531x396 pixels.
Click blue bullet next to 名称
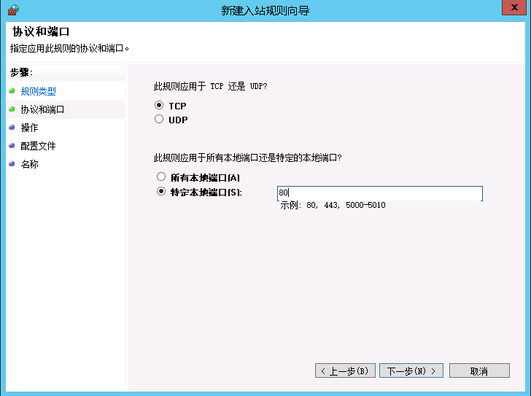tap(12, 164)
